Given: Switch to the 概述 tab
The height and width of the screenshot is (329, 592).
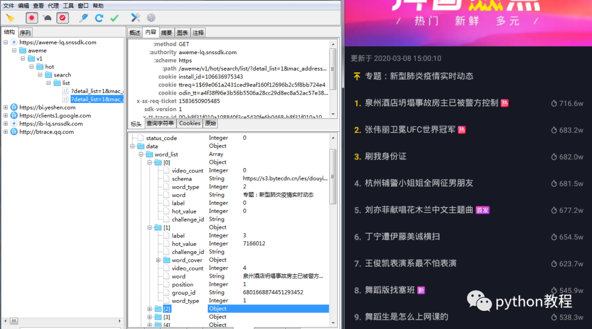Looking at the screenshot, I should (x=135, y=33).
